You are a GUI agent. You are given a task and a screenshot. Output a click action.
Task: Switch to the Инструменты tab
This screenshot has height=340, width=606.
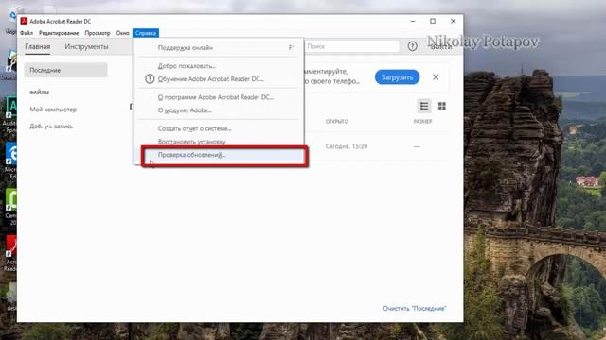(86, 46)
